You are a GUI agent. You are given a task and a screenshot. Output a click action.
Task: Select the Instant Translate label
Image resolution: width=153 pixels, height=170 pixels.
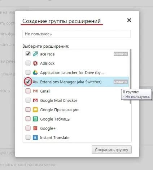pyautogui.click(x=55, y=138)
